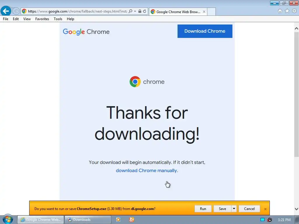The height and width of the screenshot is (224, 299).
Task: Restore down the Internet Explorer window
Action: tap(284, 3)
